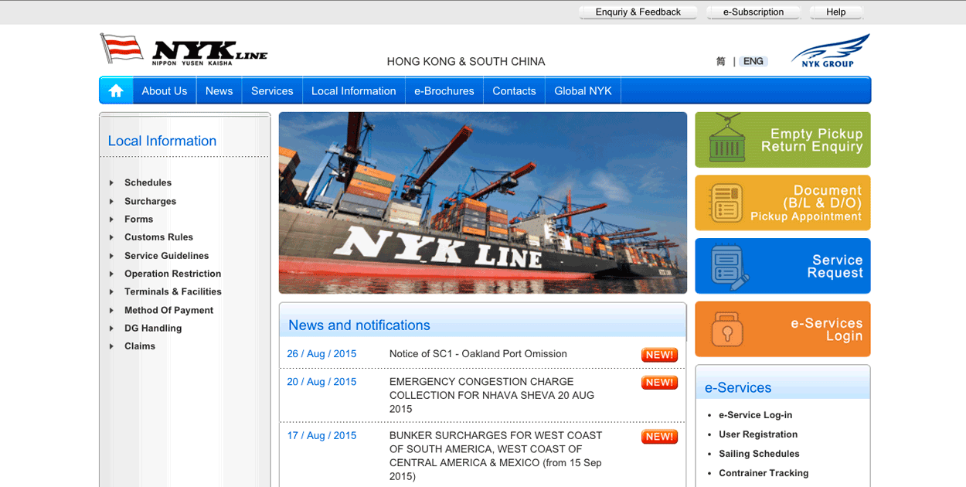Expand the arrow beside Forms
Viewport: 966px width, 487px height.
[x=111, y=220]
